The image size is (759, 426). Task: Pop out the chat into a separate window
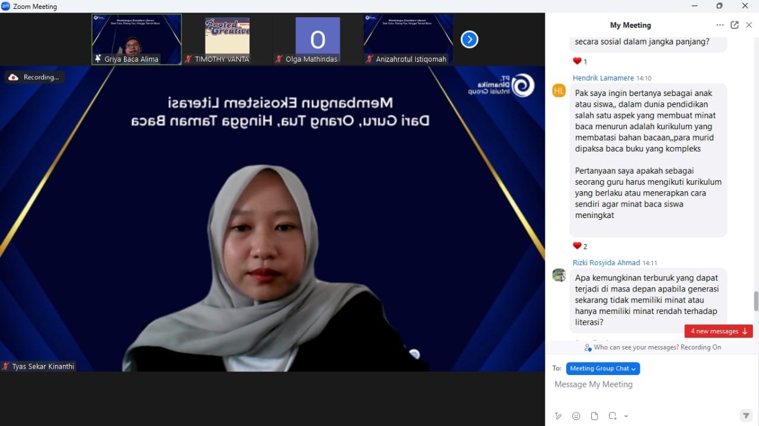[734, 25]
